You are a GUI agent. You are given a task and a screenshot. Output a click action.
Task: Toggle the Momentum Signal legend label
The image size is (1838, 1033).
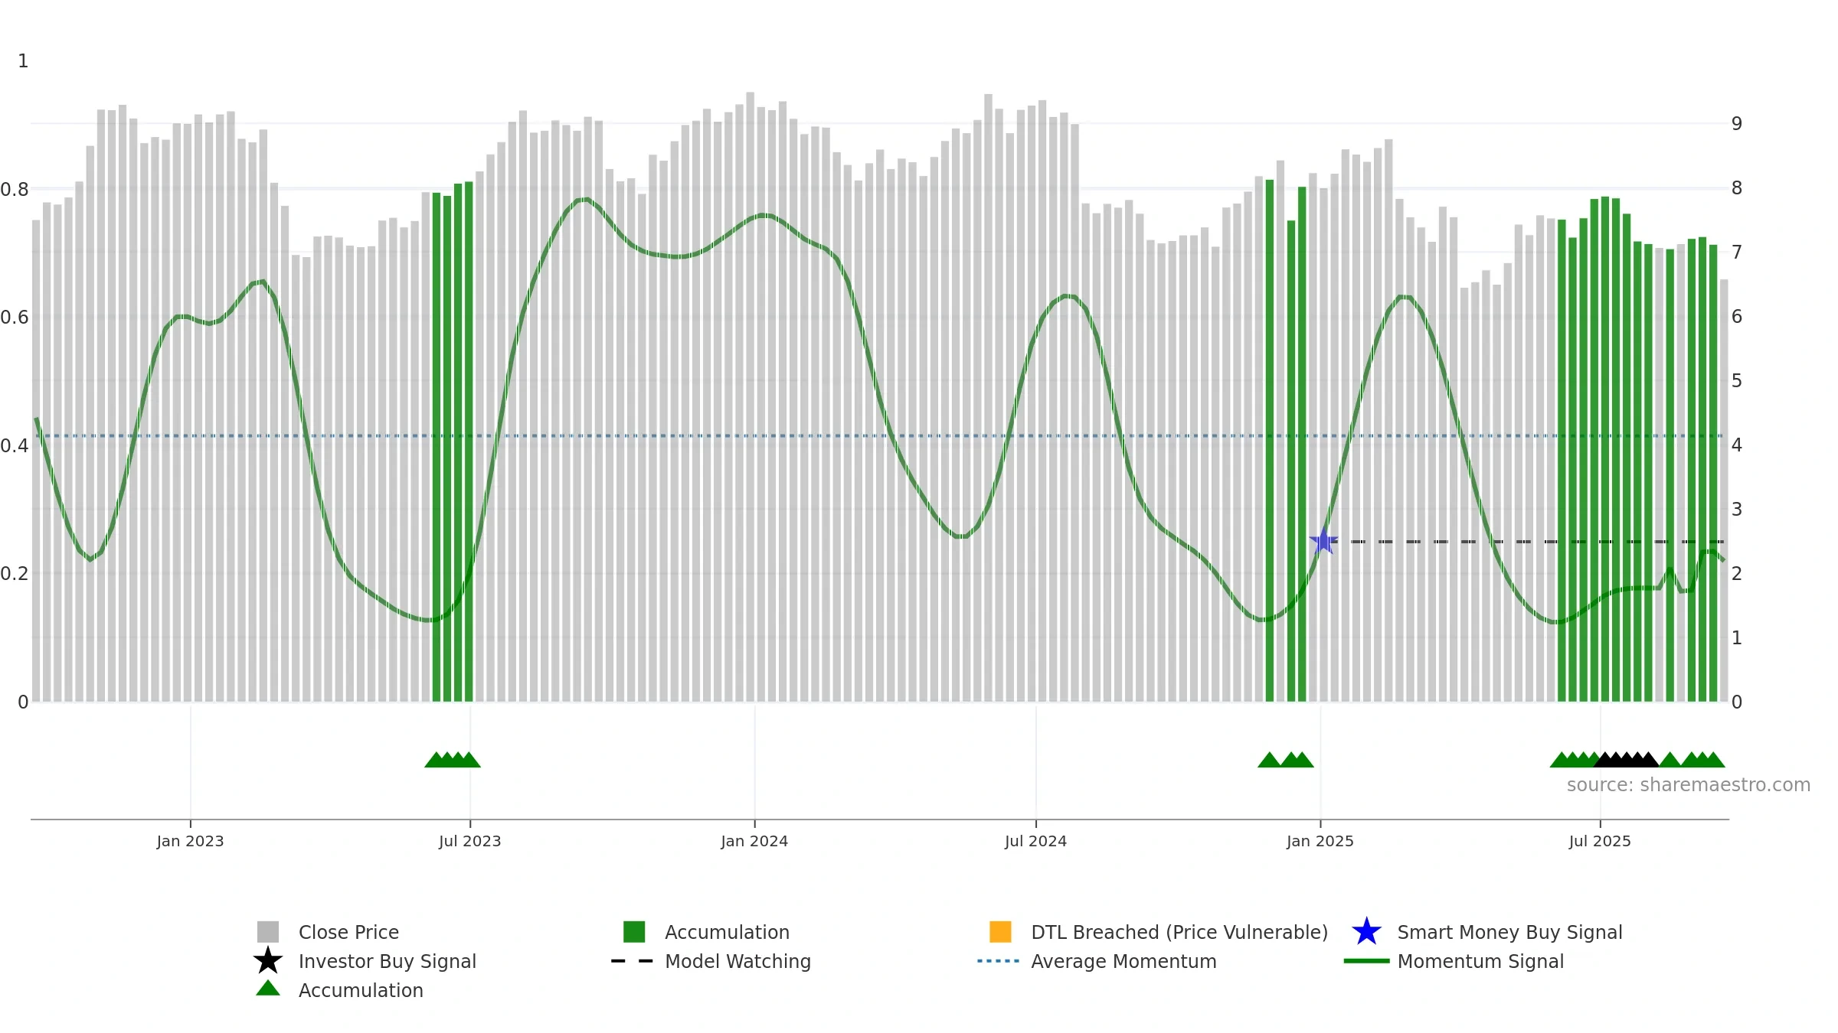point(1480,961)
